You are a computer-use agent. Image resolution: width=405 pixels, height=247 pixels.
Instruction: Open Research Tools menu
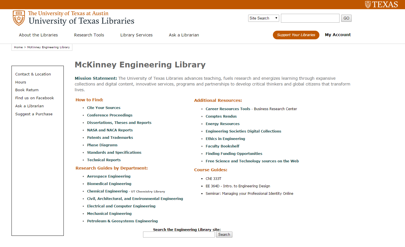point(89,35)
